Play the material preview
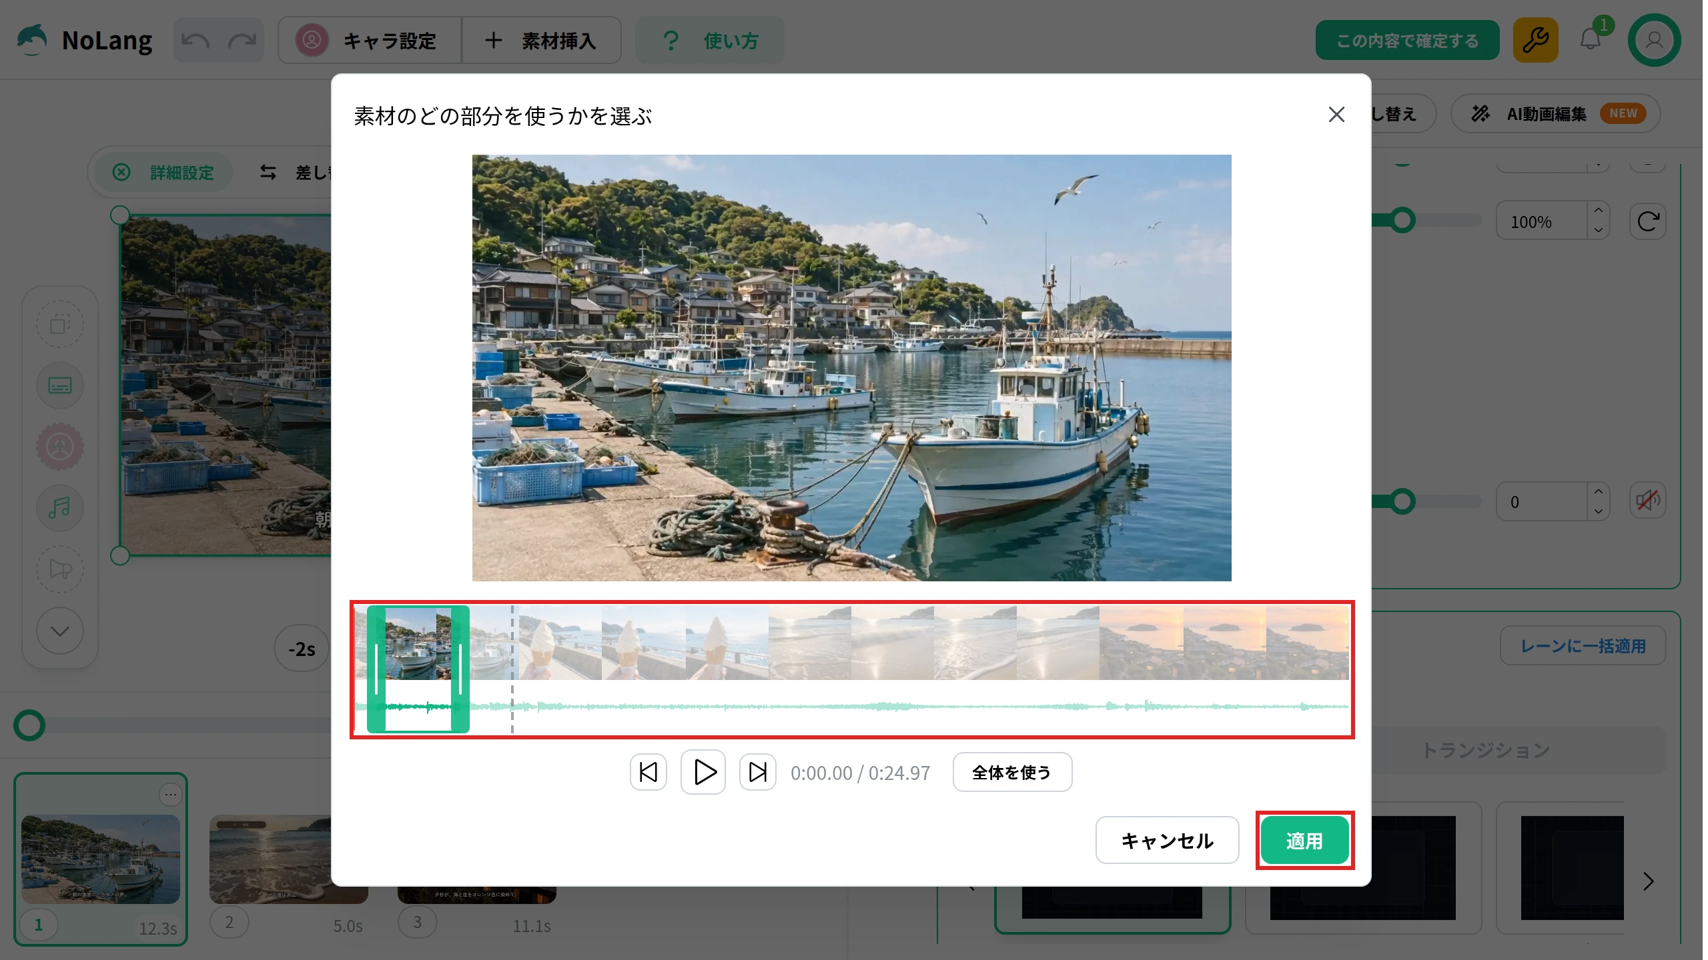Viewport: 1708px width, 960px height. click(704, 772)
